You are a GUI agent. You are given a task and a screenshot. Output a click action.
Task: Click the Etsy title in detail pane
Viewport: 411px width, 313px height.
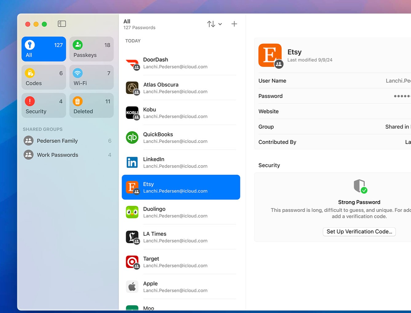pyautogui.click(x=294, y=52)
